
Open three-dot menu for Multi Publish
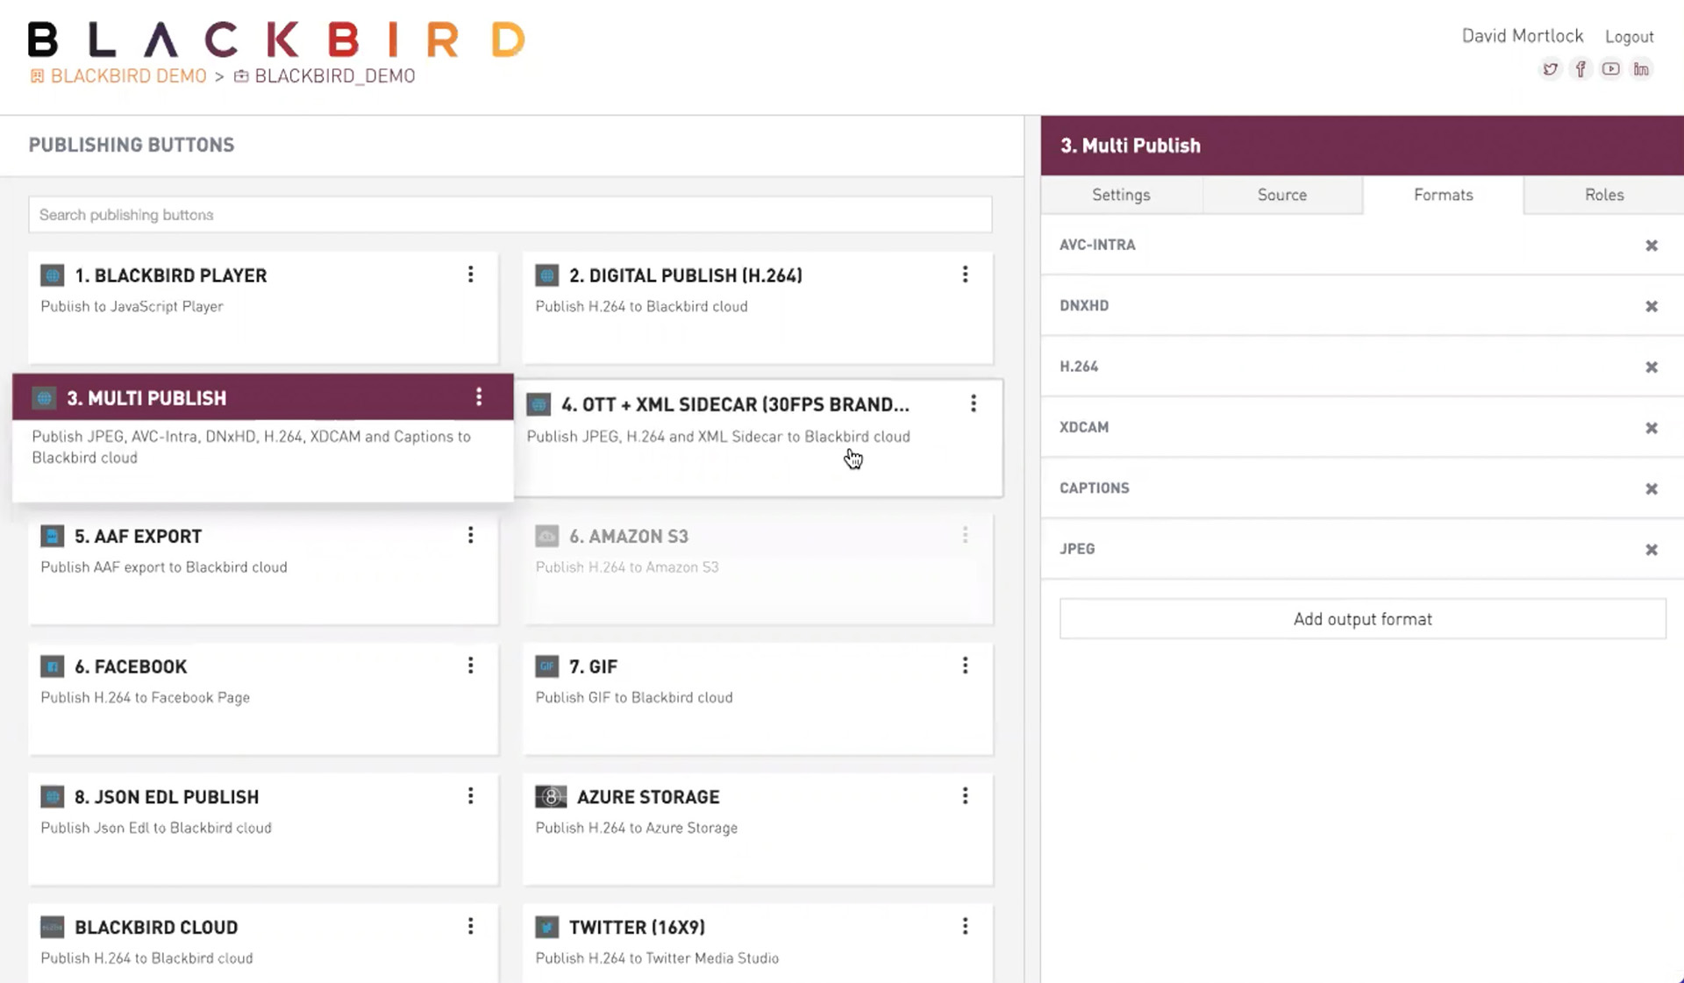tap(479, 397)
